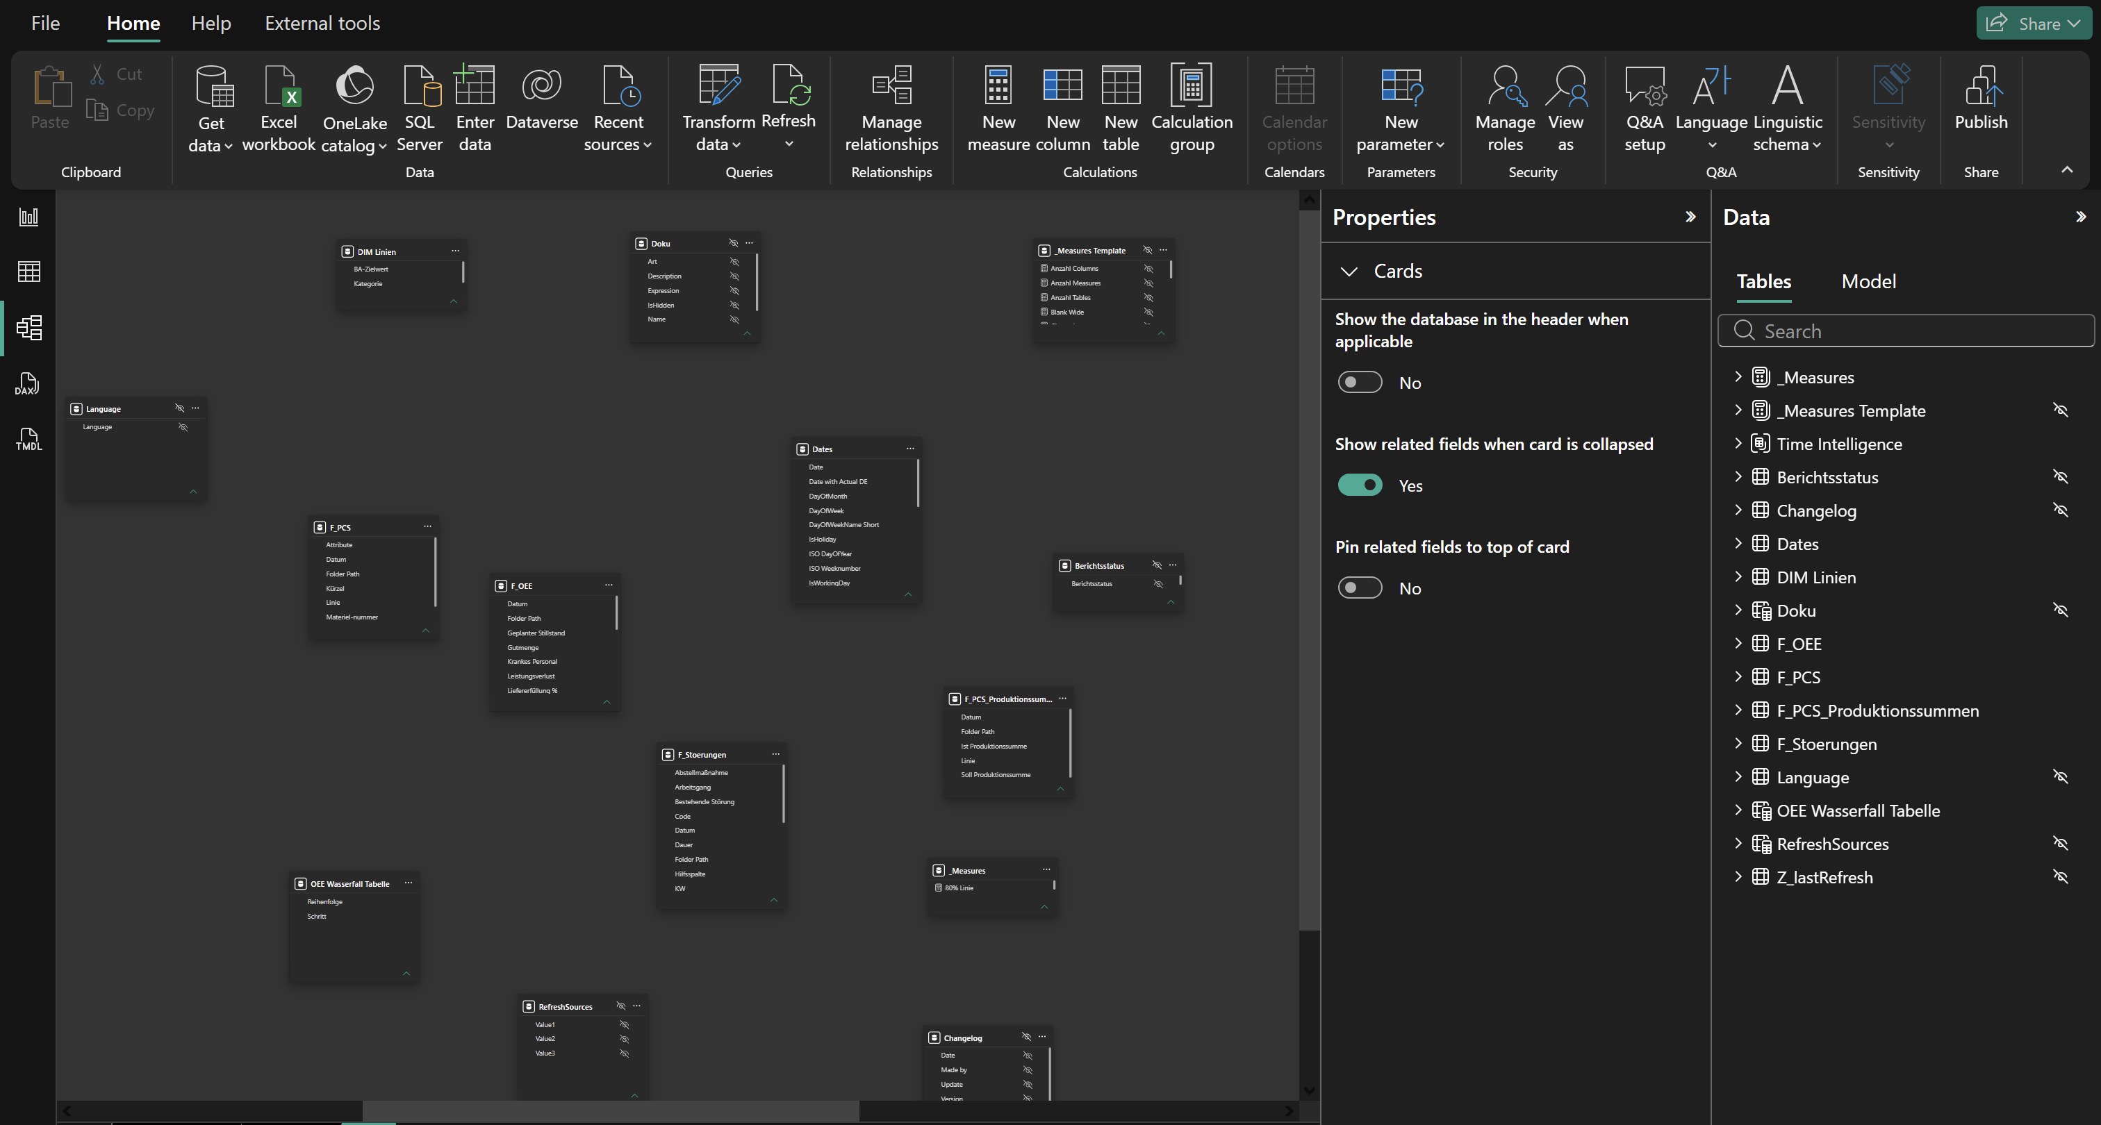The height and width of the screenshot is (1125, 2101).
Task: Click the horizontal canvas scrollbar thumb
Action: (610, 1110)
